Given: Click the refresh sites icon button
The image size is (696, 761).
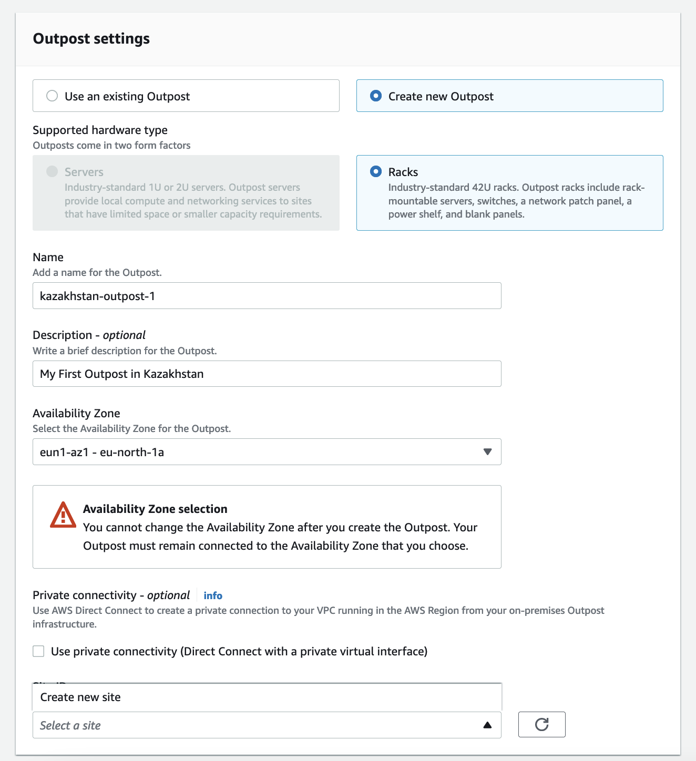Looking at the screenshot, I should 541,725.
